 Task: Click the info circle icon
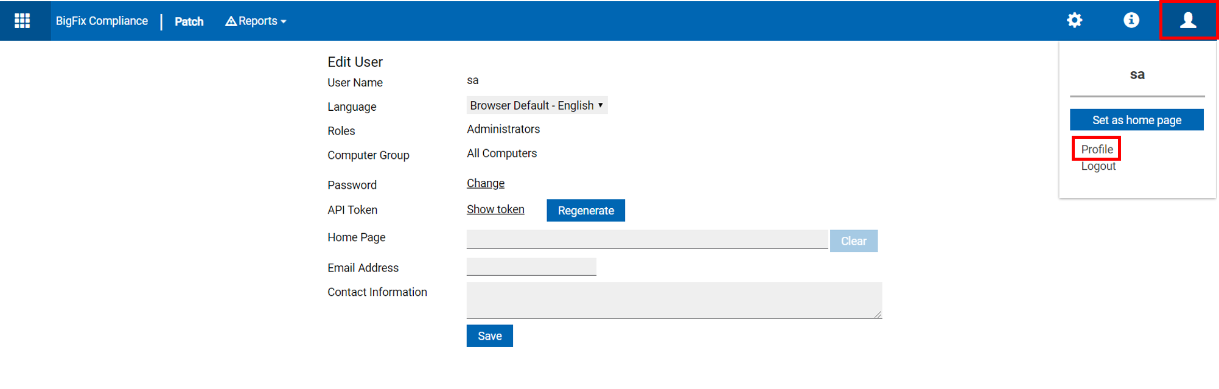[1131, 20]
